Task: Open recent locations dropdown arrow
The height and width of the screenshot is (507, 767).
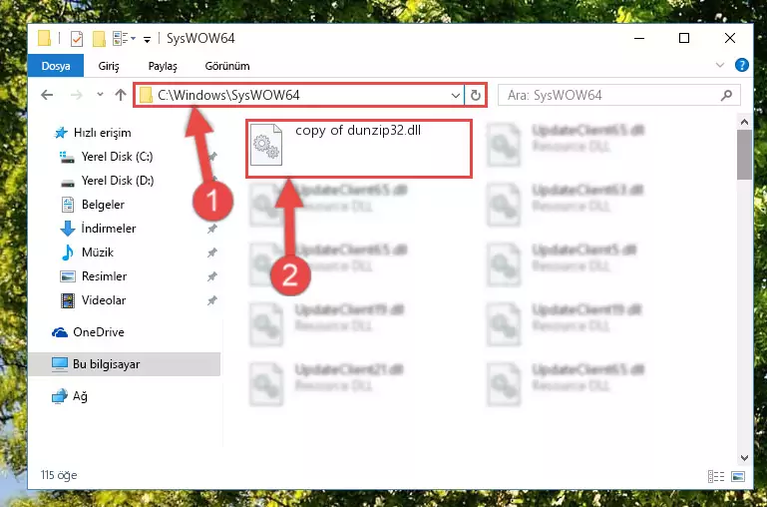Action: [x=100, y=95]
